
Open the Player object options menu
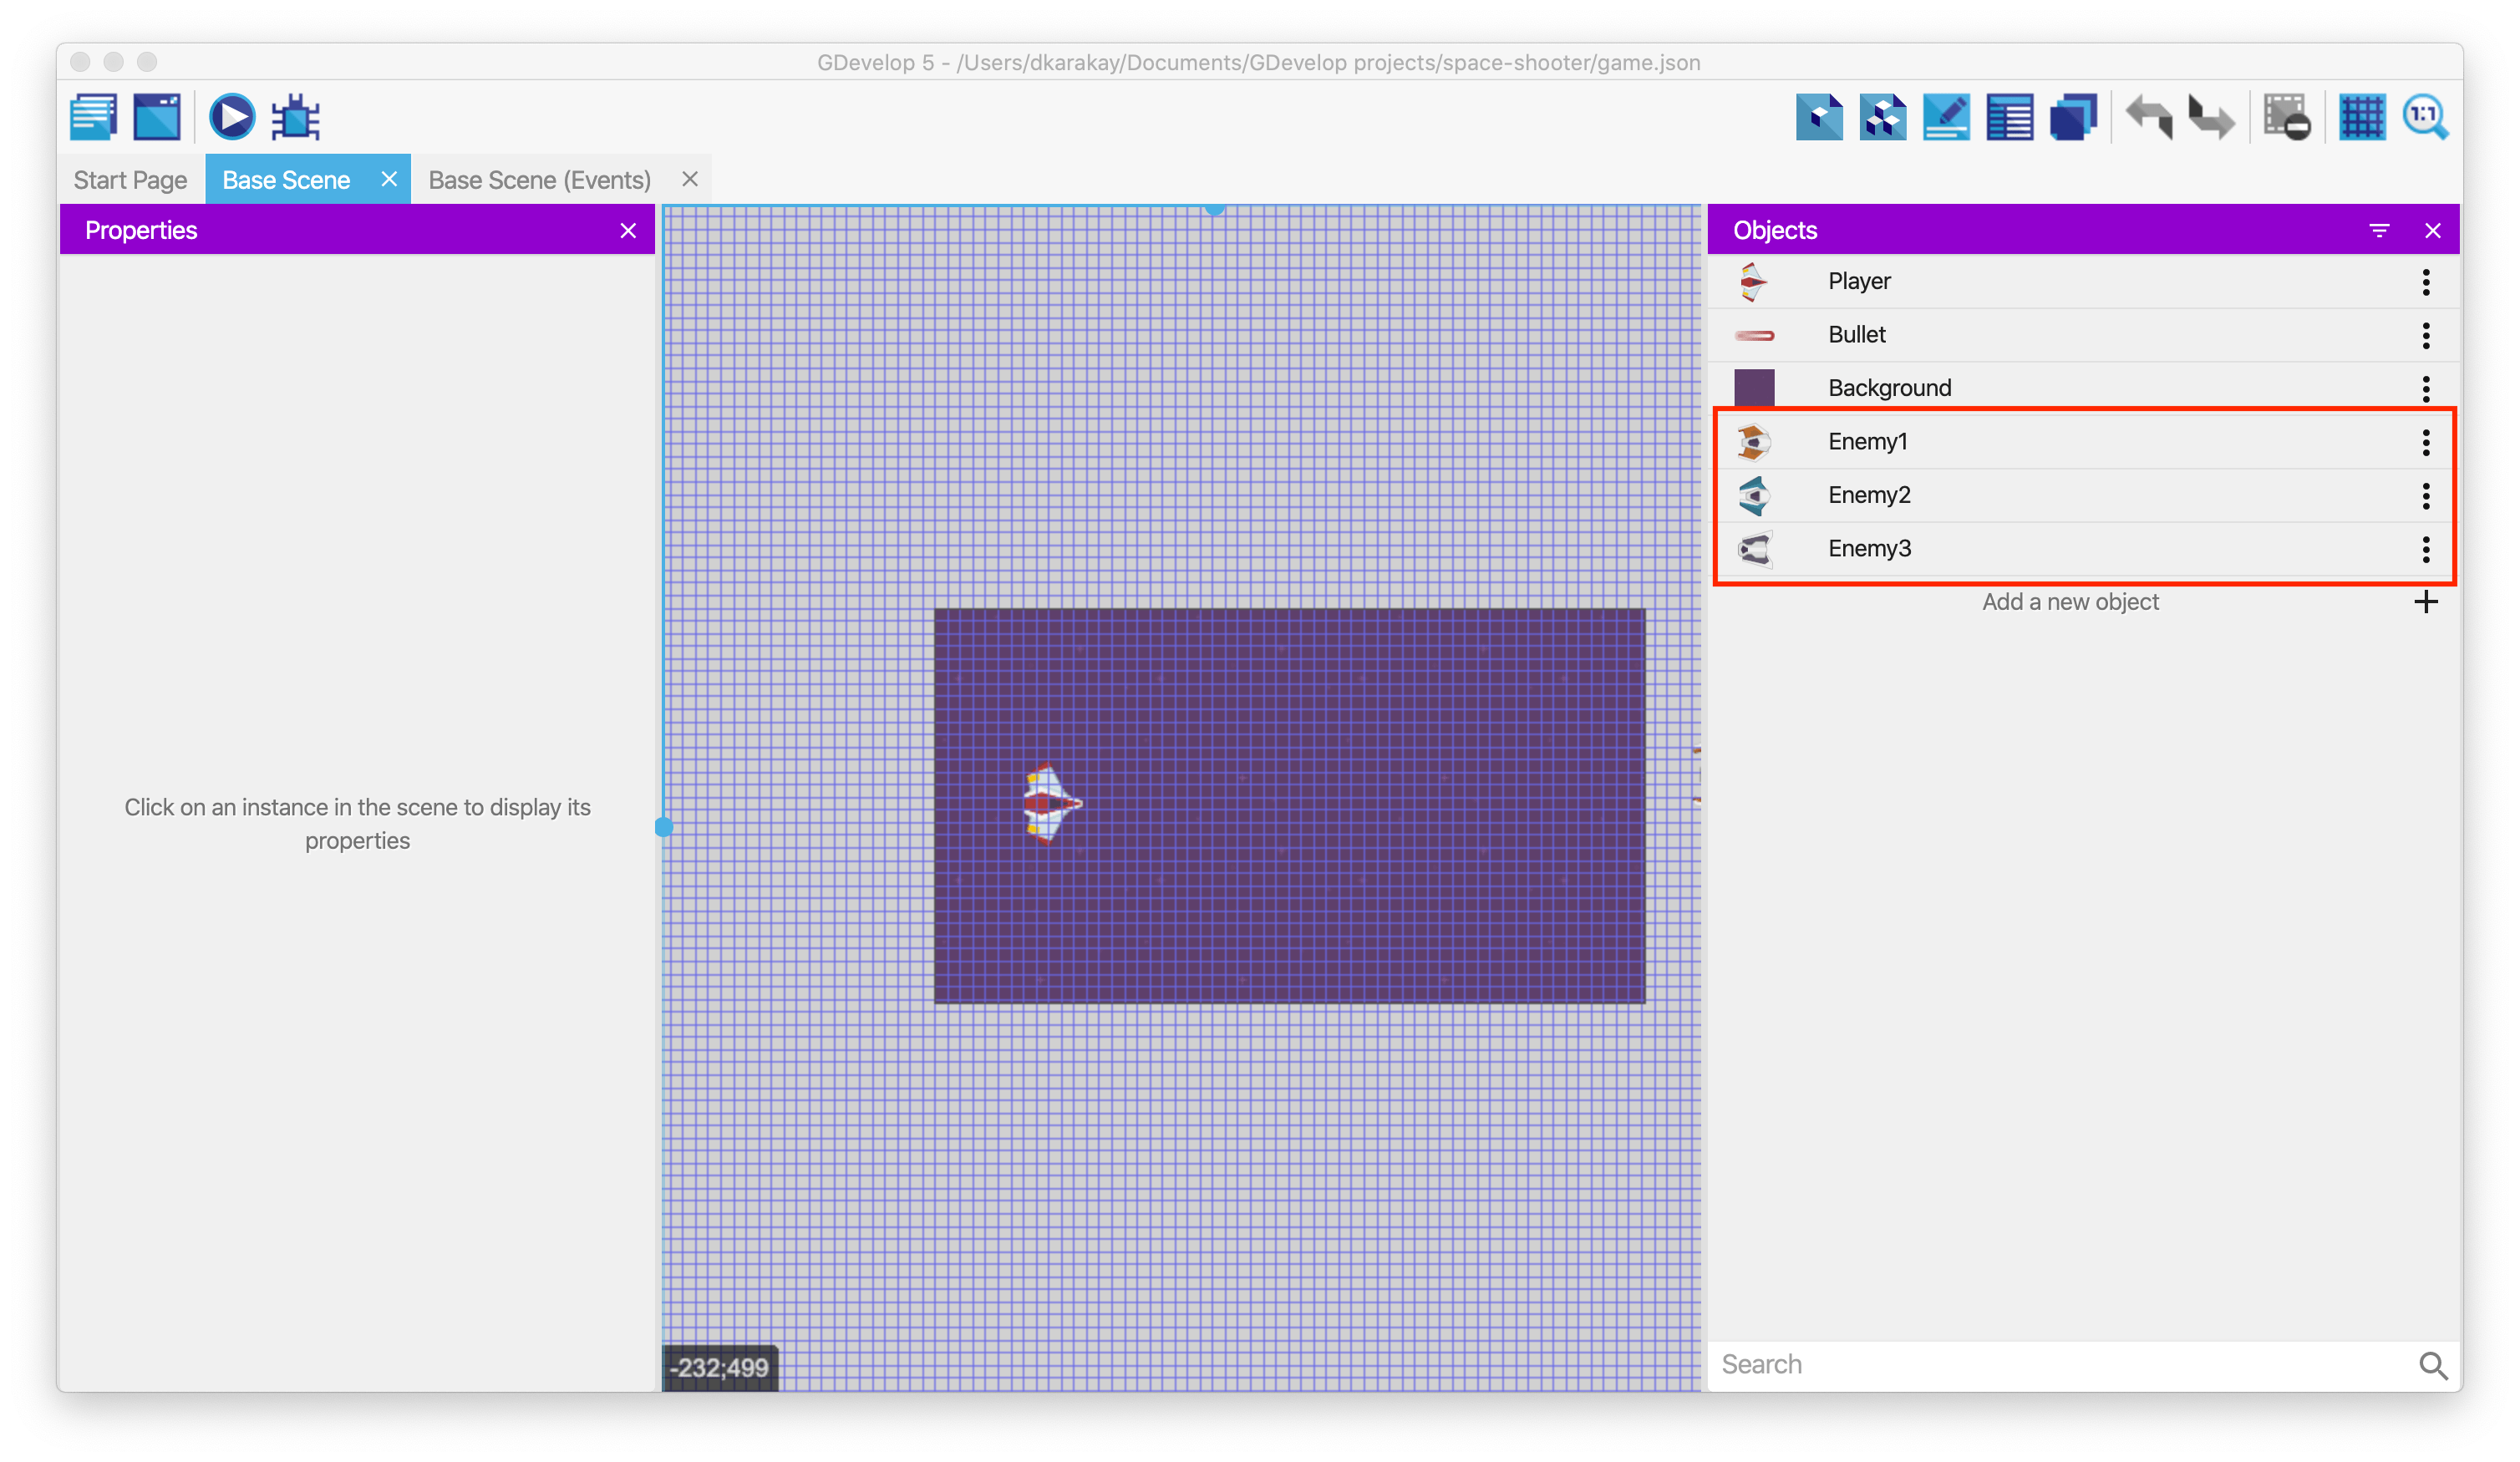(x=2425, y=282)
